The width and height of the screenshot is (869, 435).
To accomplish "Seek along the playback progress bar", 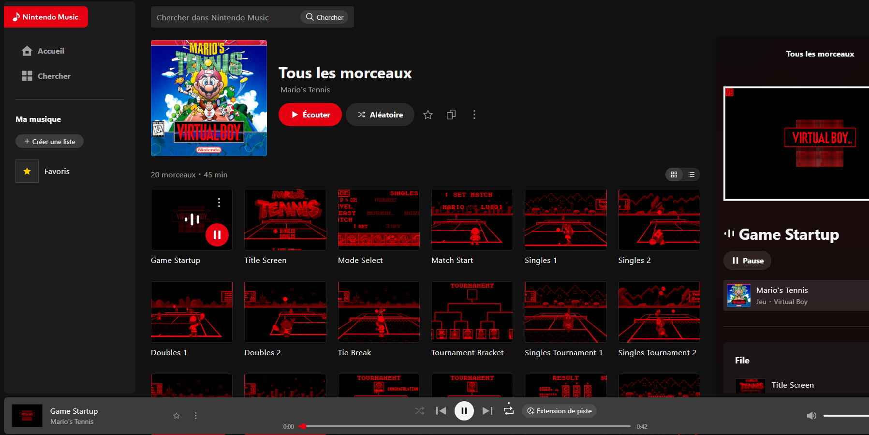I will coord(464,426).
